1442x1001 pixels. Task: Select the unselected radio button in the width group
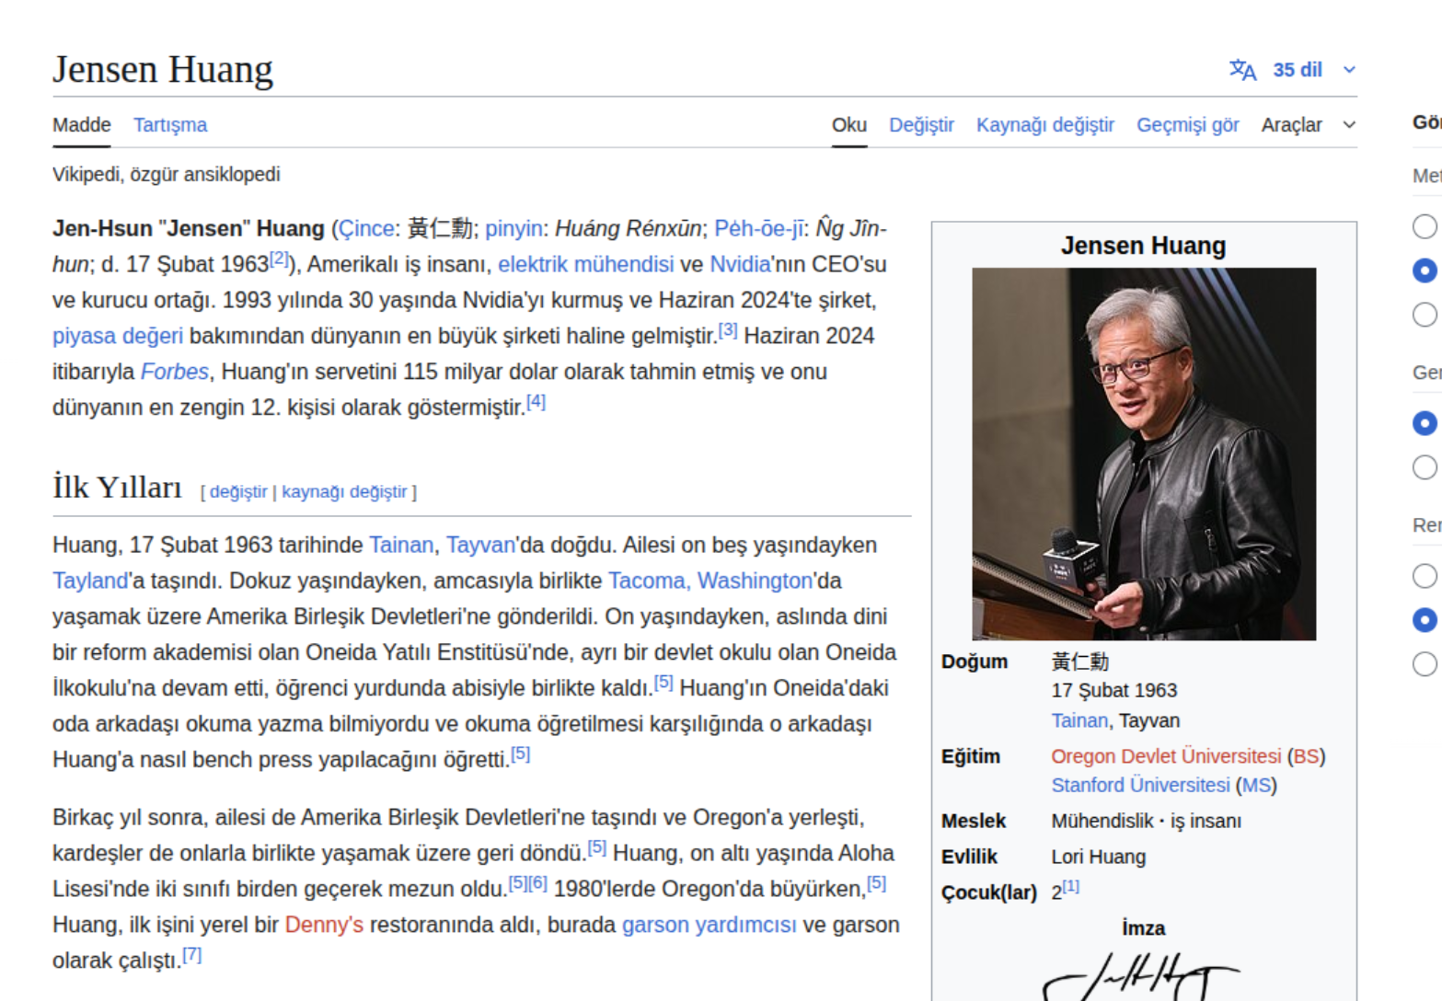pyautogui.click(x=1425, y=467)
